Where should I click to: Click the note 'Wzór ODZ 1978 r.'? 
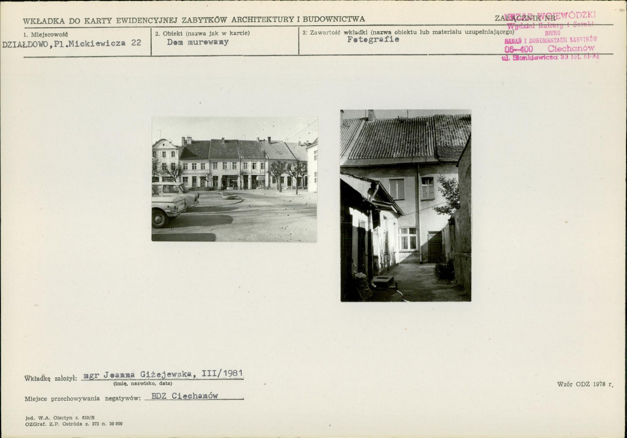click(x=585, y=385)
